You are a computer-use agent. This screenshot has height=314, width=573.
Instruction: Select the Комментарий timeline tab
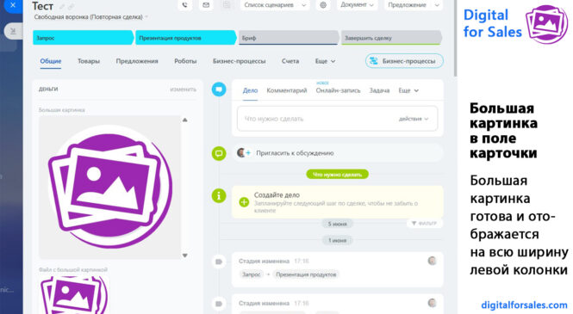point(287,90)
